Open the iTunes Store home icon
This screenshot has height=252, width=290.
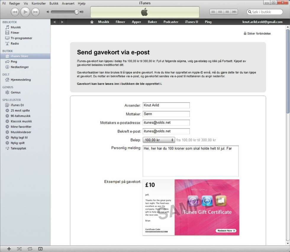92,22
